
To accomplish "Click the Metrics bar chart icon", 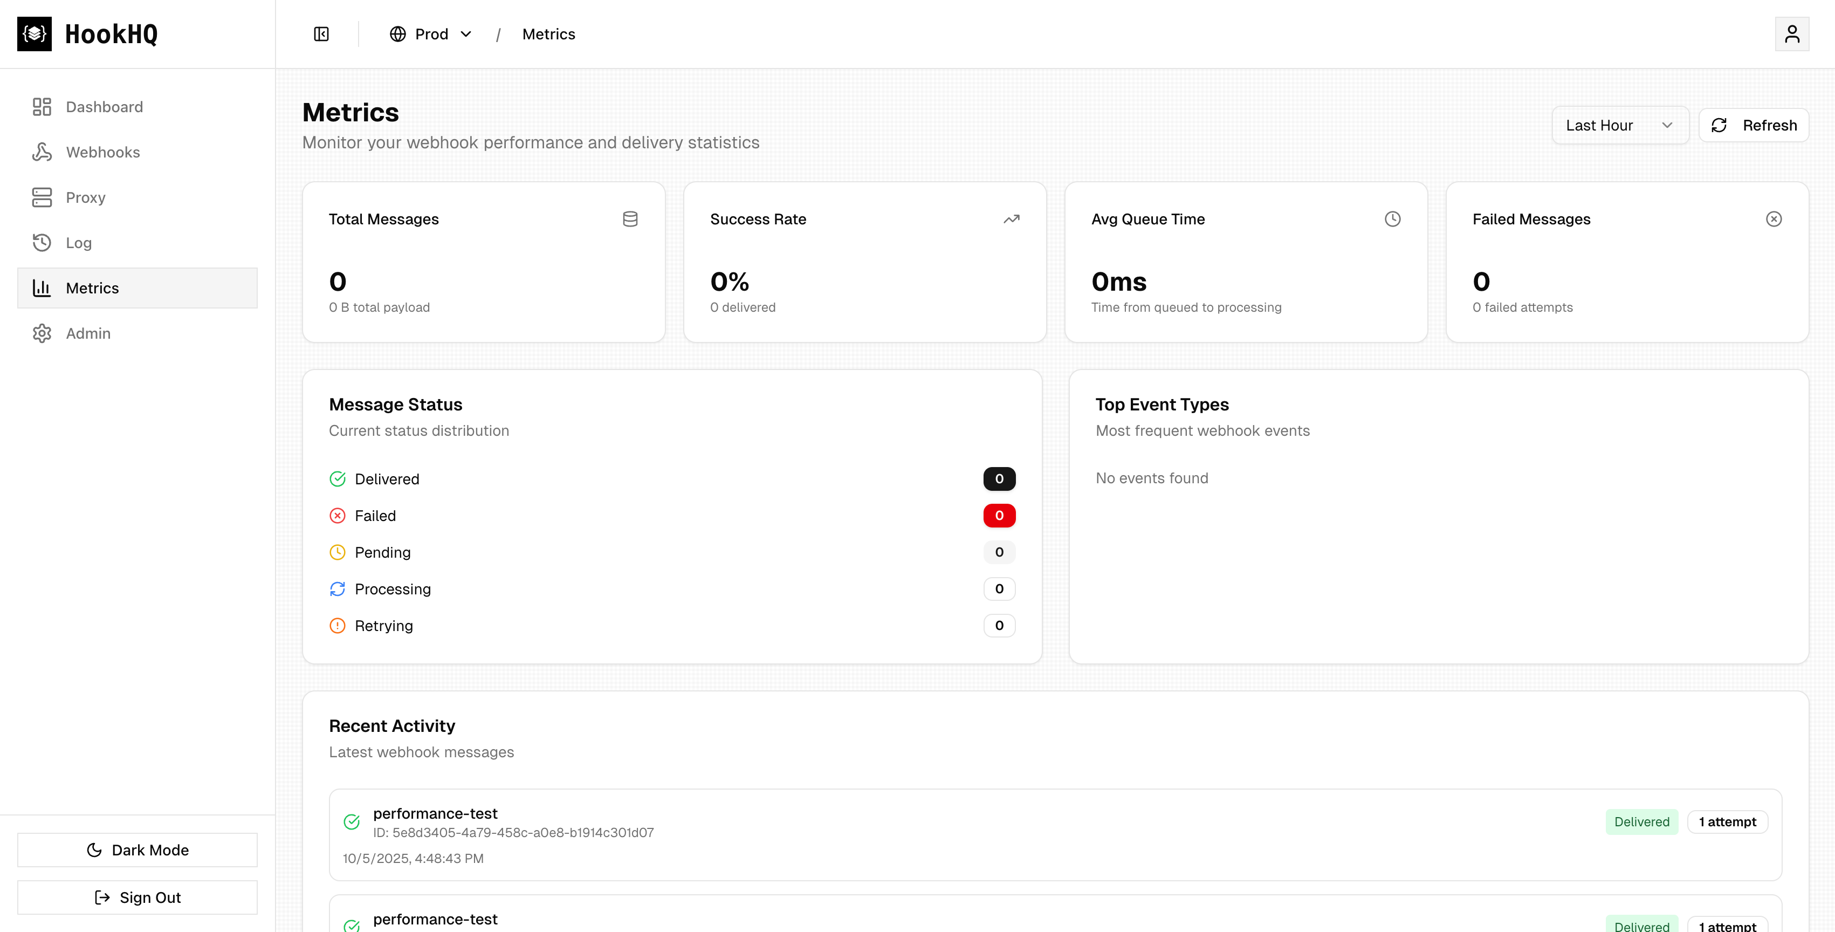I will [42, 288].
